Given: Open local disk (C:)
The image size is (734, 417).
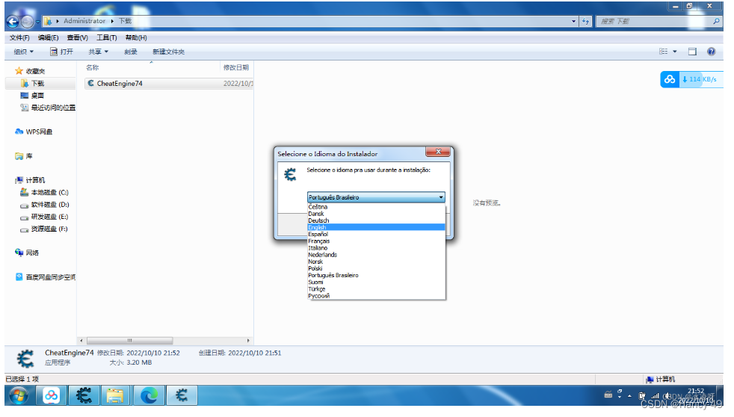Looking at the screenshot, I should (x=44, y=192).
